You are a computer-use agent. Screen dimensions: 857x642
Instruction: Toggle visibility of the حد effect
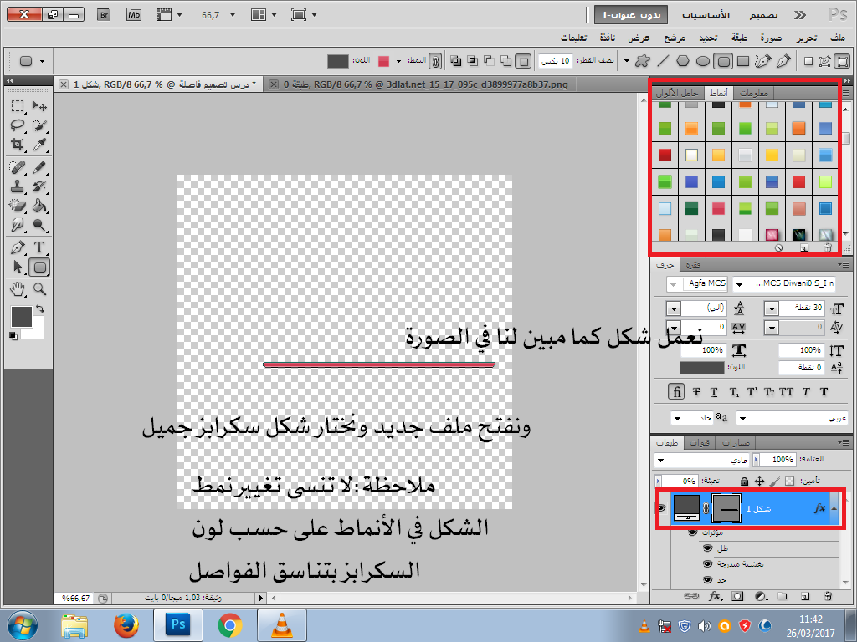tap(708, 579)
